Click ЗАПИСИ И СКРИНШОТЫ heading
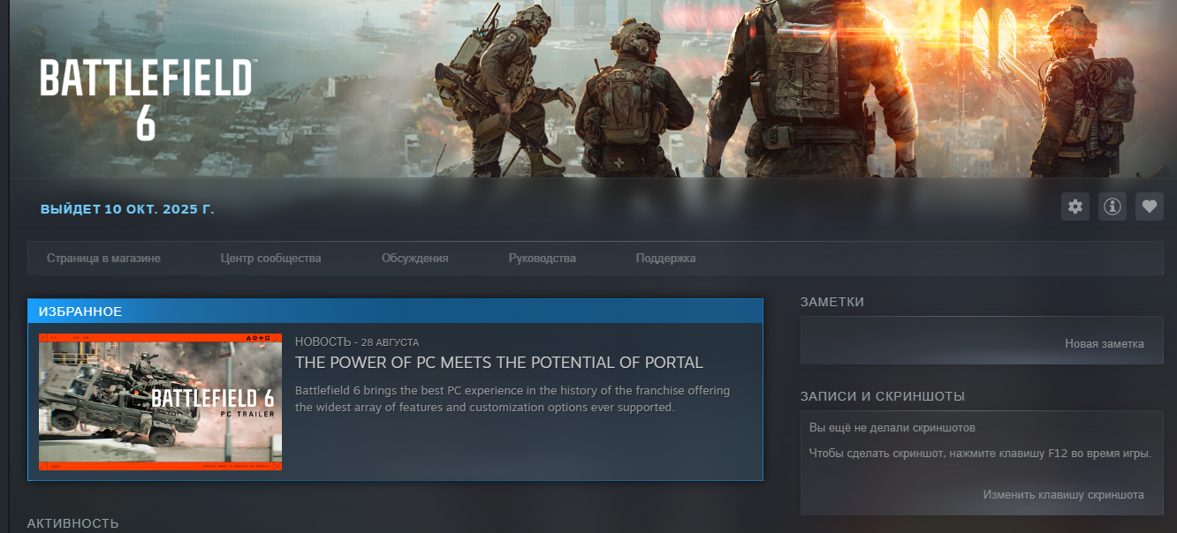 click(x=883, y=396)
